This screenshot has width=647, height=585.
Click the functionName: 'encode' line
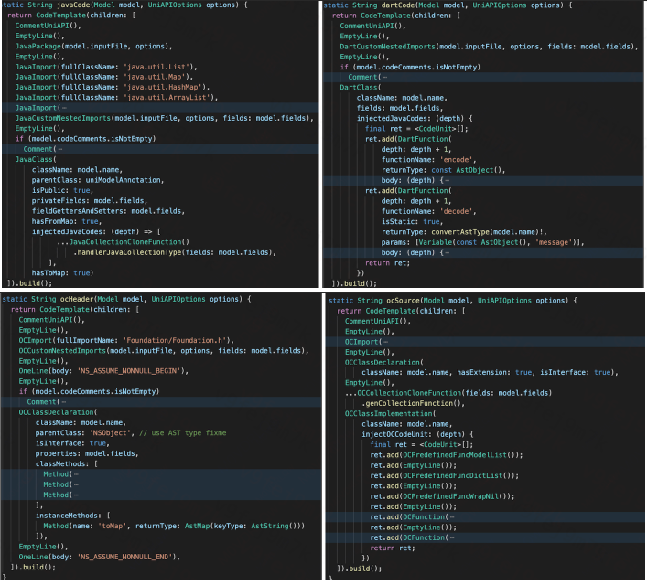tap(429, 160)
